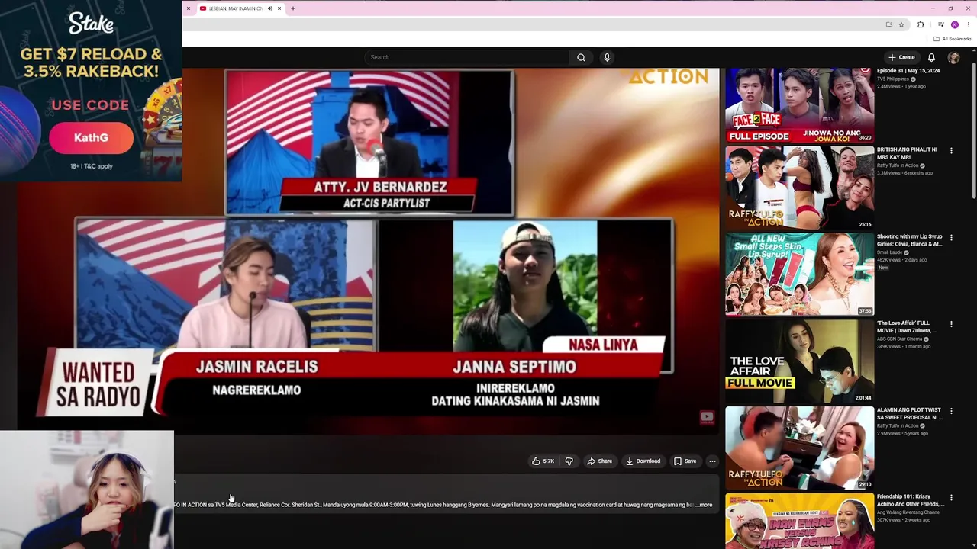Activate voice search microphone icon

pos(607,57)
